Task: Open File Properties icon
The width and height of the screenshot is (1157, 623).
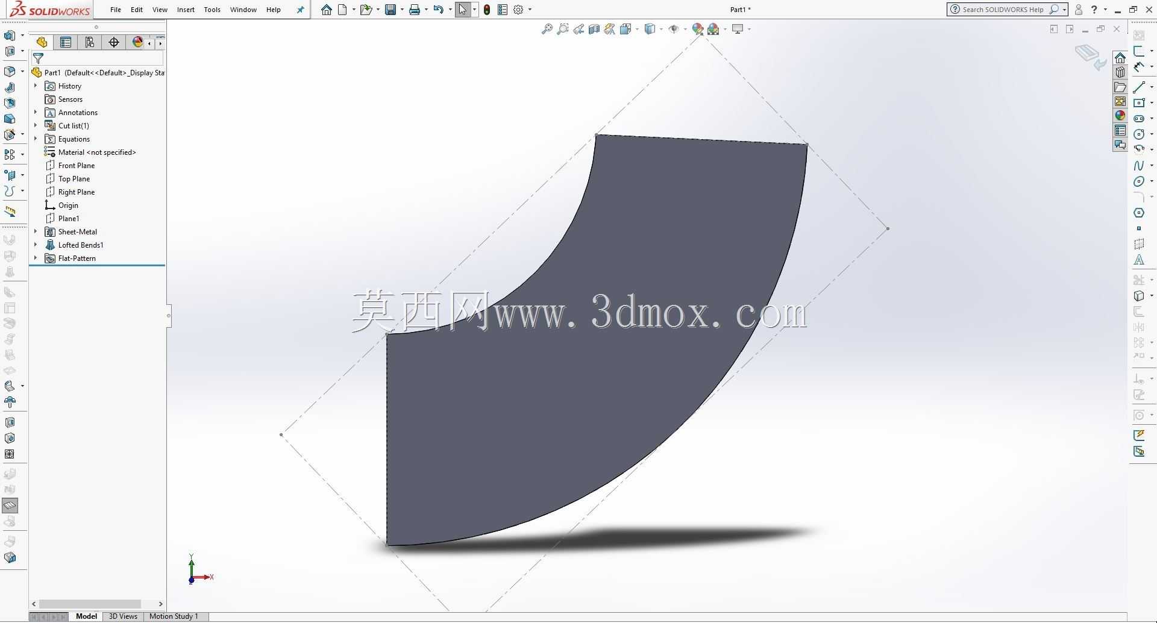Action: pyautogui.click(x=503, y=10)
